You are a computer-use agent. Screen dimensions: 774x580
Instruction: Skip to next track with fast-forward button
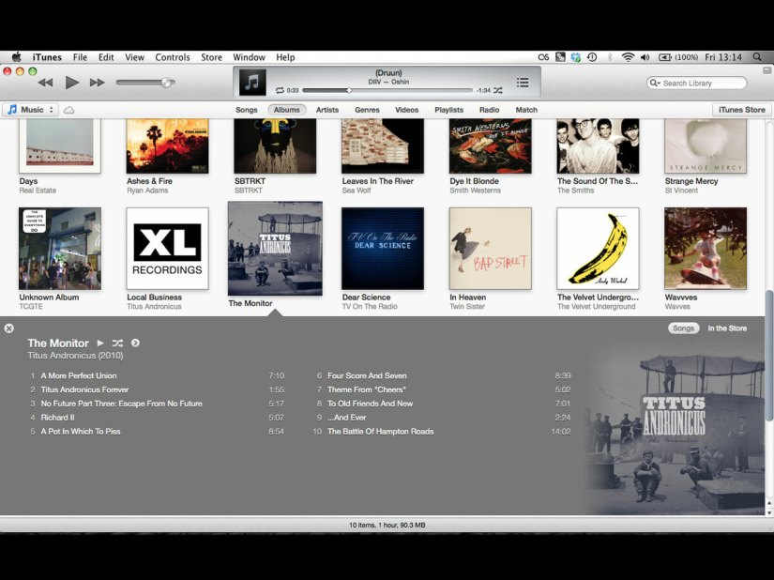tap(98, 83)
